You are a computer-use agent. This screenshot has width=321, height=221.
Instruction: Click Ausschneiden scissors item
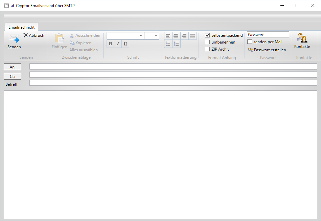[x=85, y=35]
